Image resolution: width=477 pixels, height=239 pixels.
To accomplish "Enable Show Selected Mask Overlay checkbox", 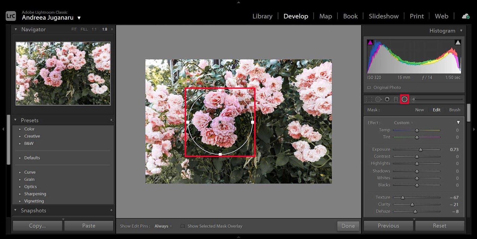I will coord(182,226).
